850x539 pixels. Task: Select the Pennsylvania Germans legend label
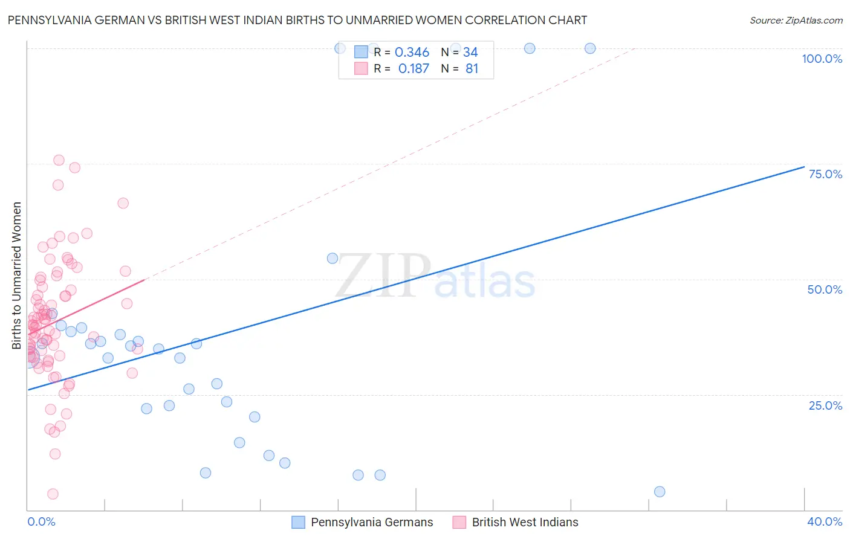[x=372, y=522]
